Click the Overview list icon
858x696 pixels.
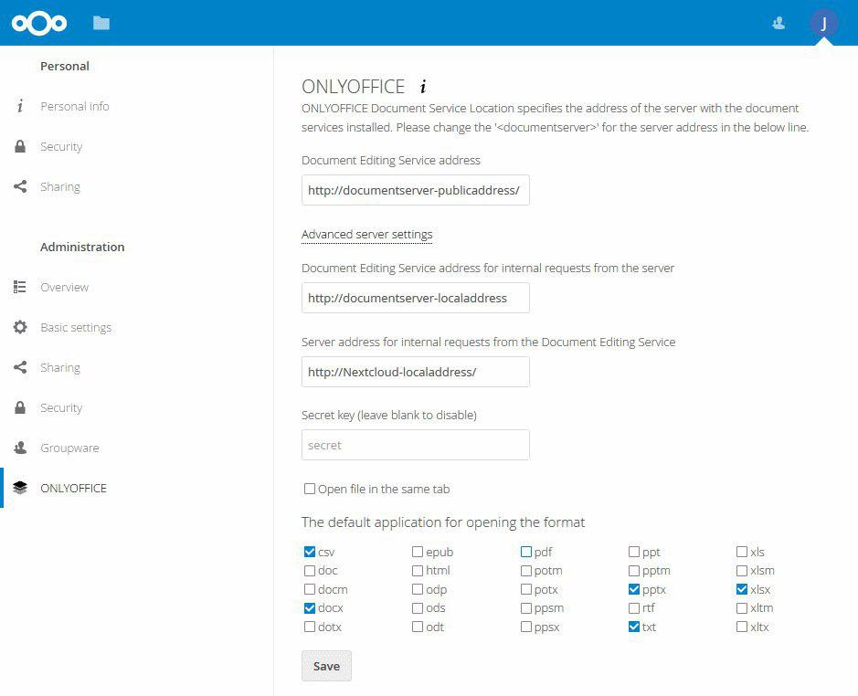[20, 287]
